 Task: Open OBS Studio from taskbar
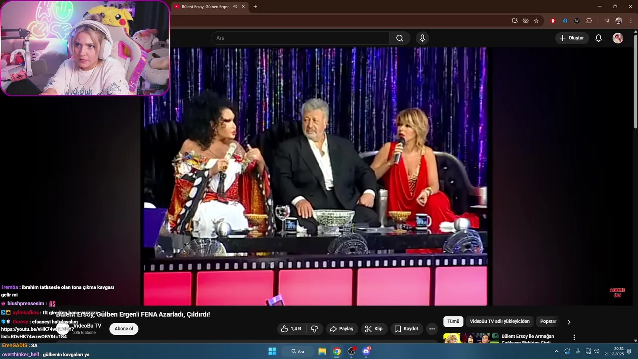pyautogui.click(x=352, y=351)
